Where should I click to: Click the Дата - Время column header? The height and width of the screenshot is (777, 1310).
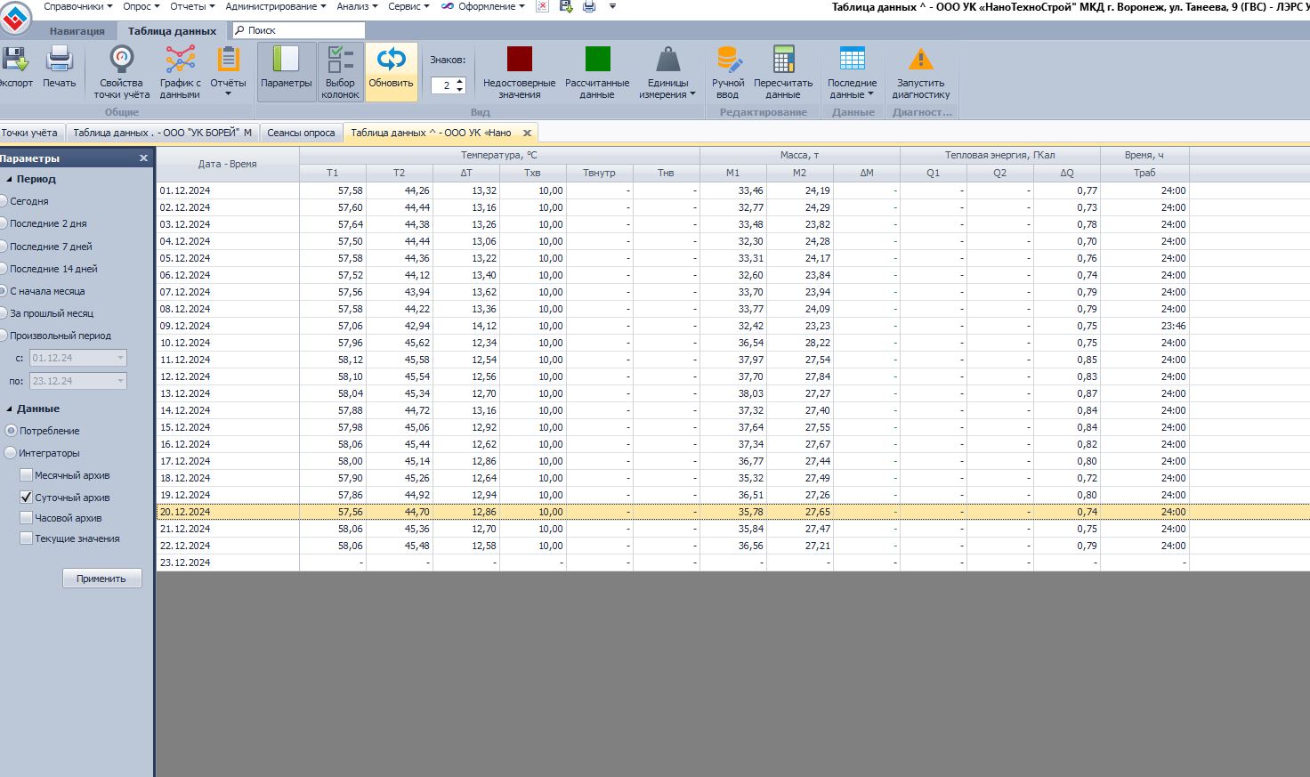coord(228,164)
